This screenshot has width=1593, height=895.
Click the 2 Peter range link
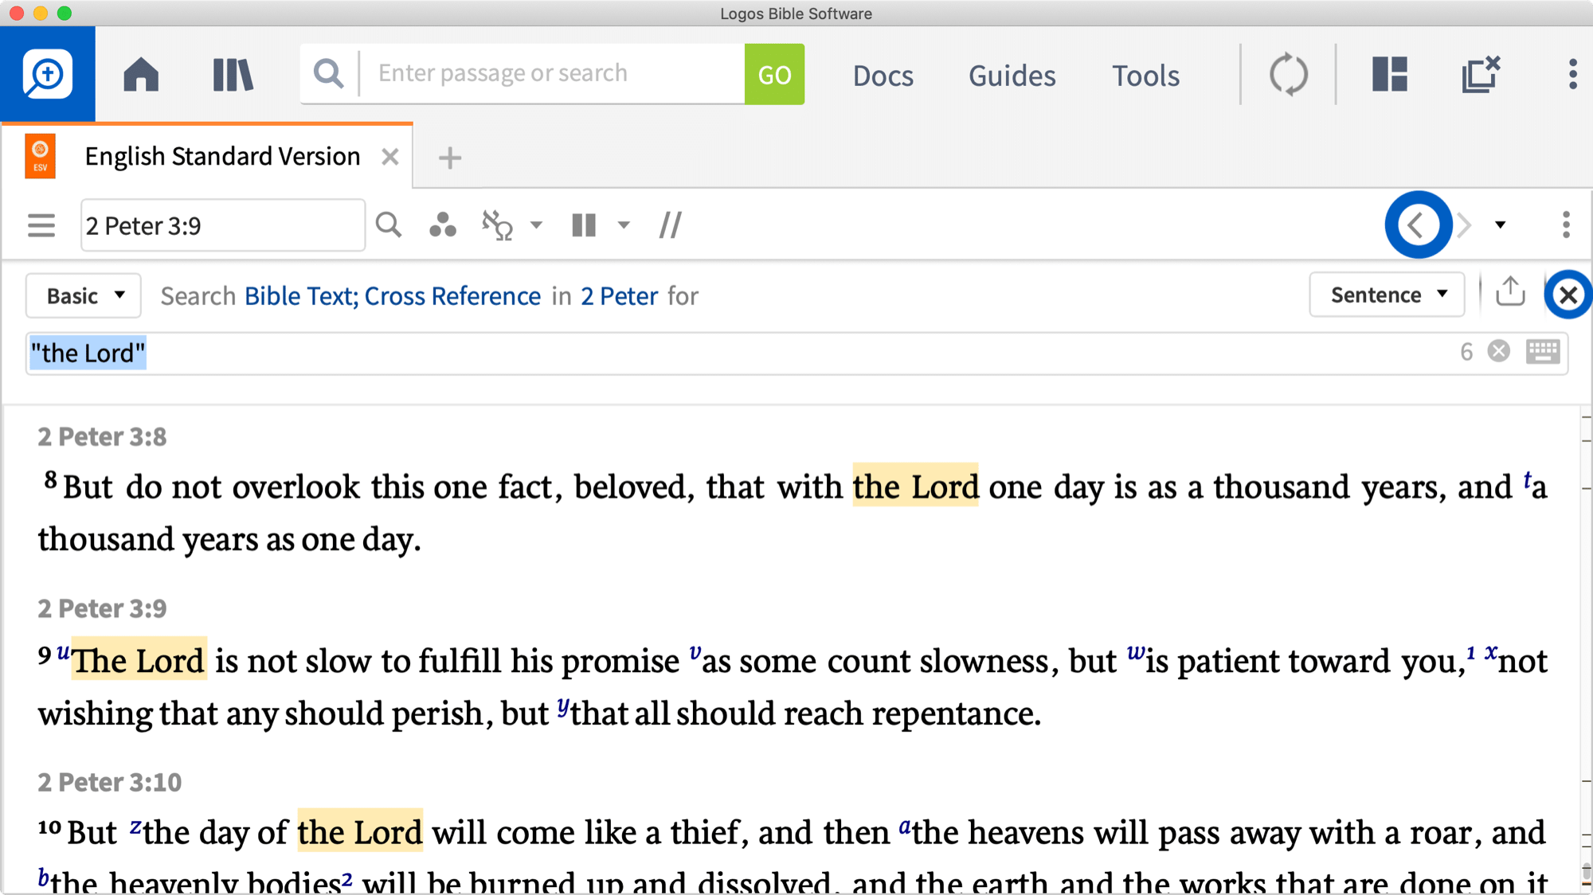pos(619,295)
